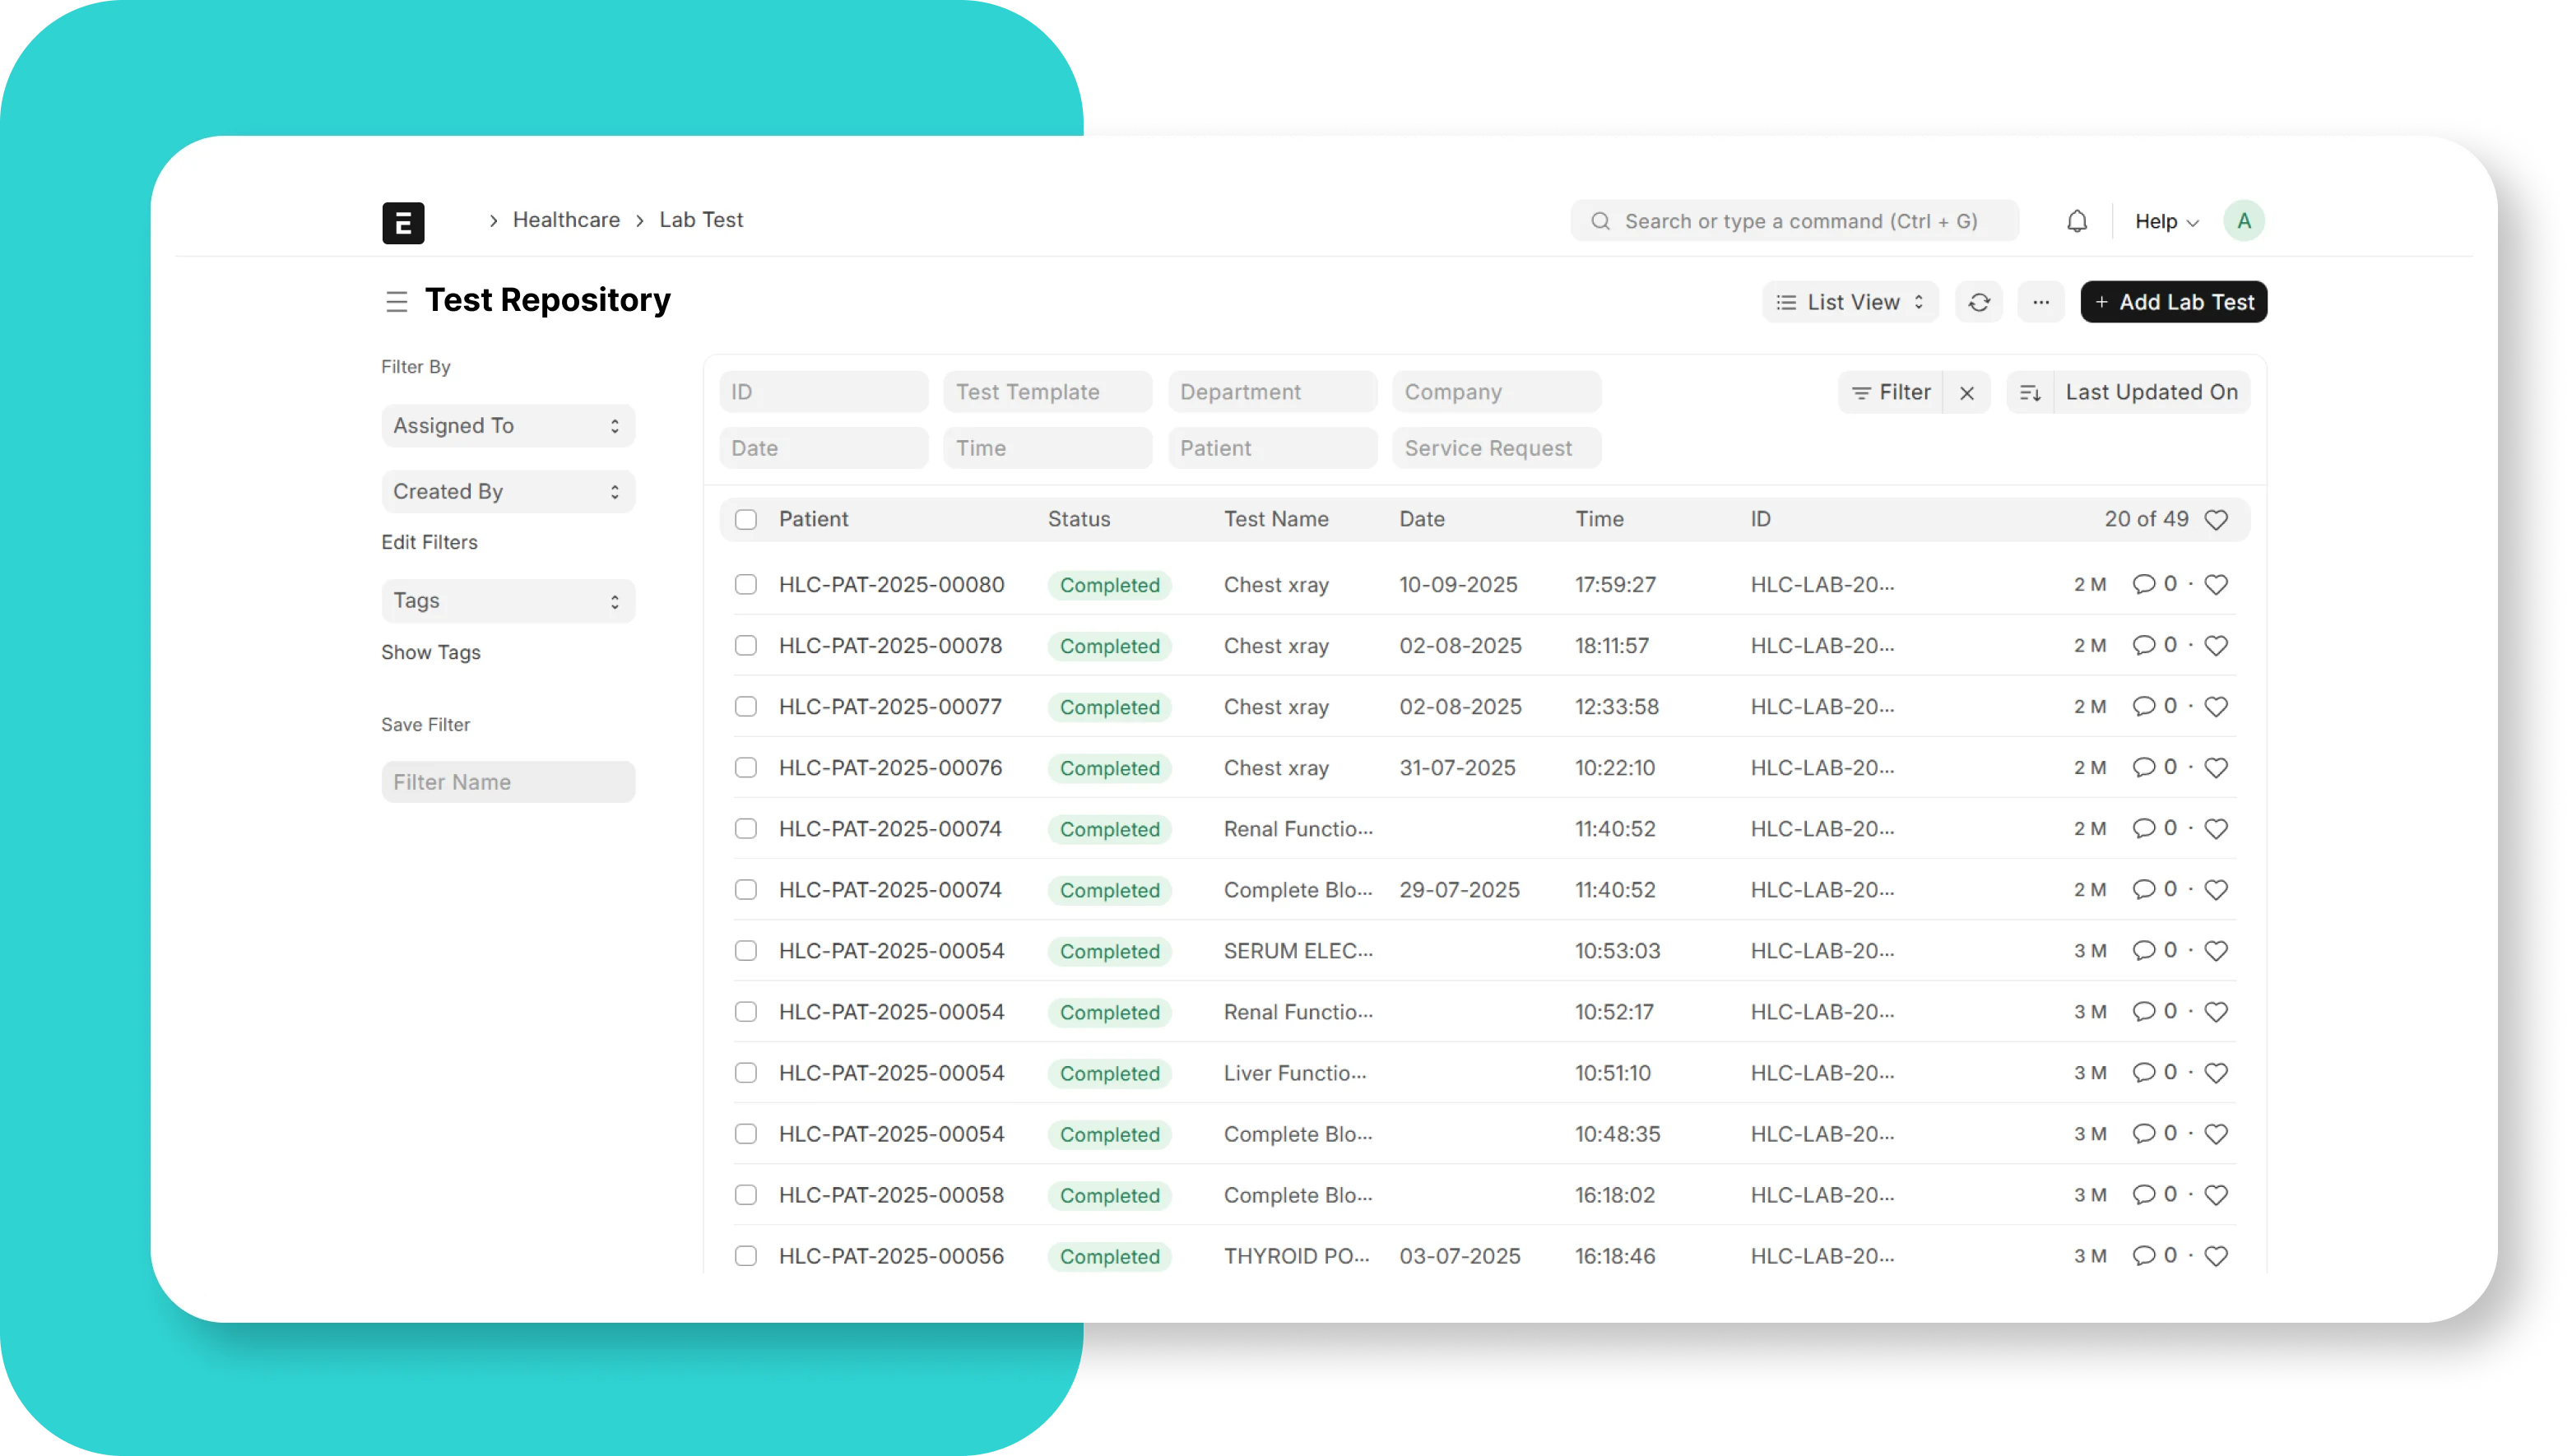Click the refresh list icon
The image size is (2572, 1456).
(x=1978, y=302)
